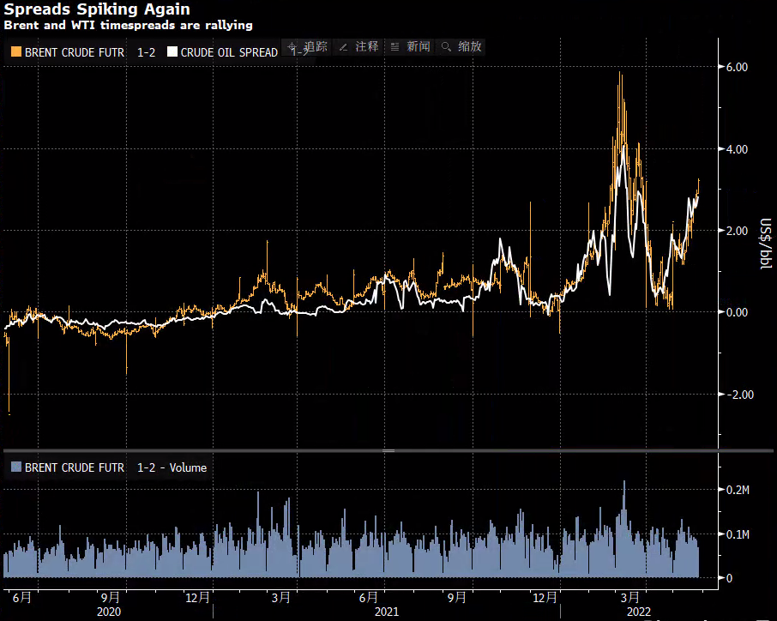Activate the 追踪 crosshair tracking tool
777x621 pixels.
309,47
